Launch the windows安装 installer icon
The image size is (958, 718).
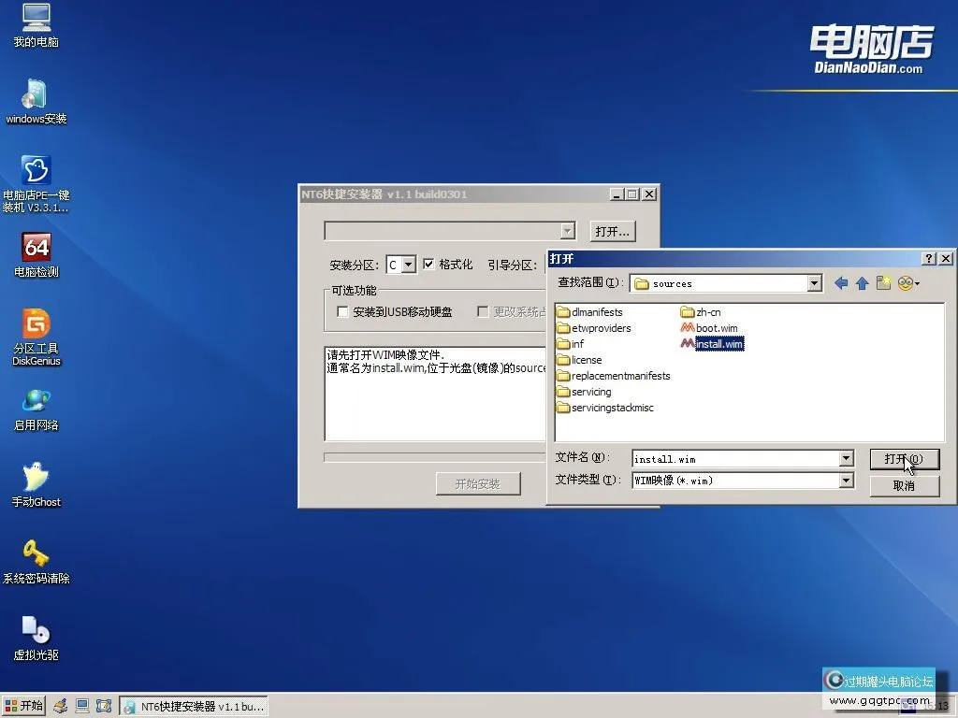[36, 98]
